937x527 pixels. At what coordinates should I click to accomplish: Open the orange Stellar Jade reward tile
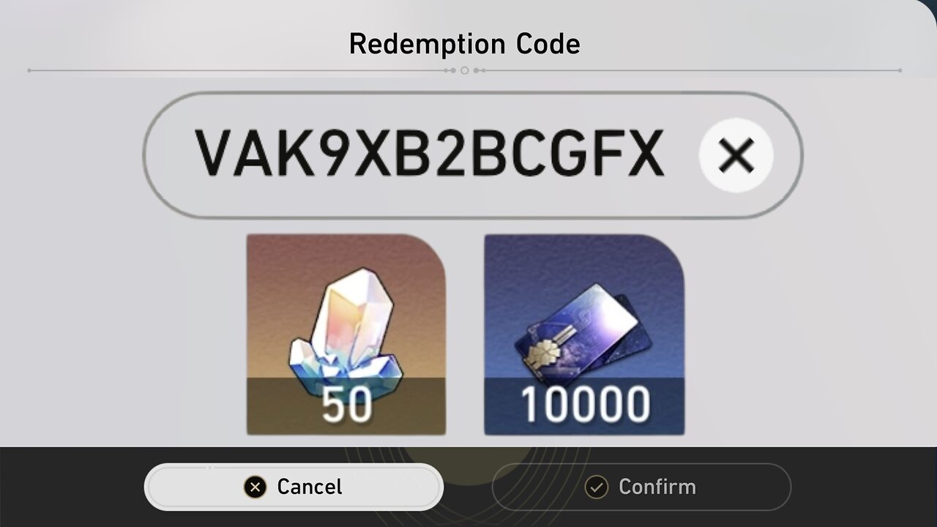click(x=346, y=334)
